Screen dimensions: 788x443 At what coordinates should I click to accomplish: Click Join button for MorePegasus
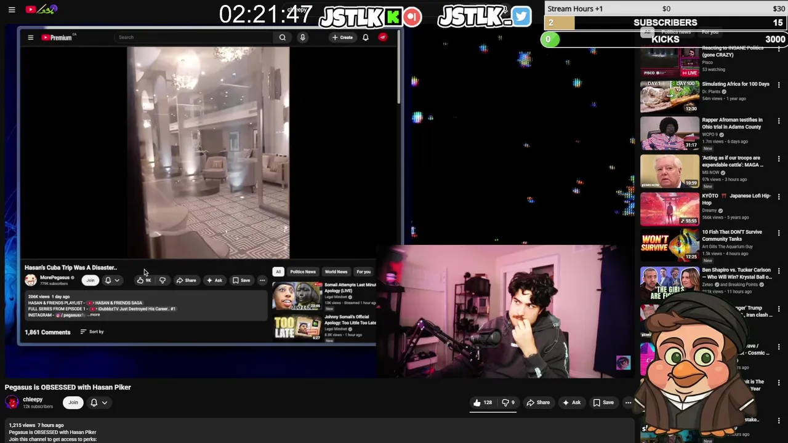pyautogui.click(x=90, y=281)
